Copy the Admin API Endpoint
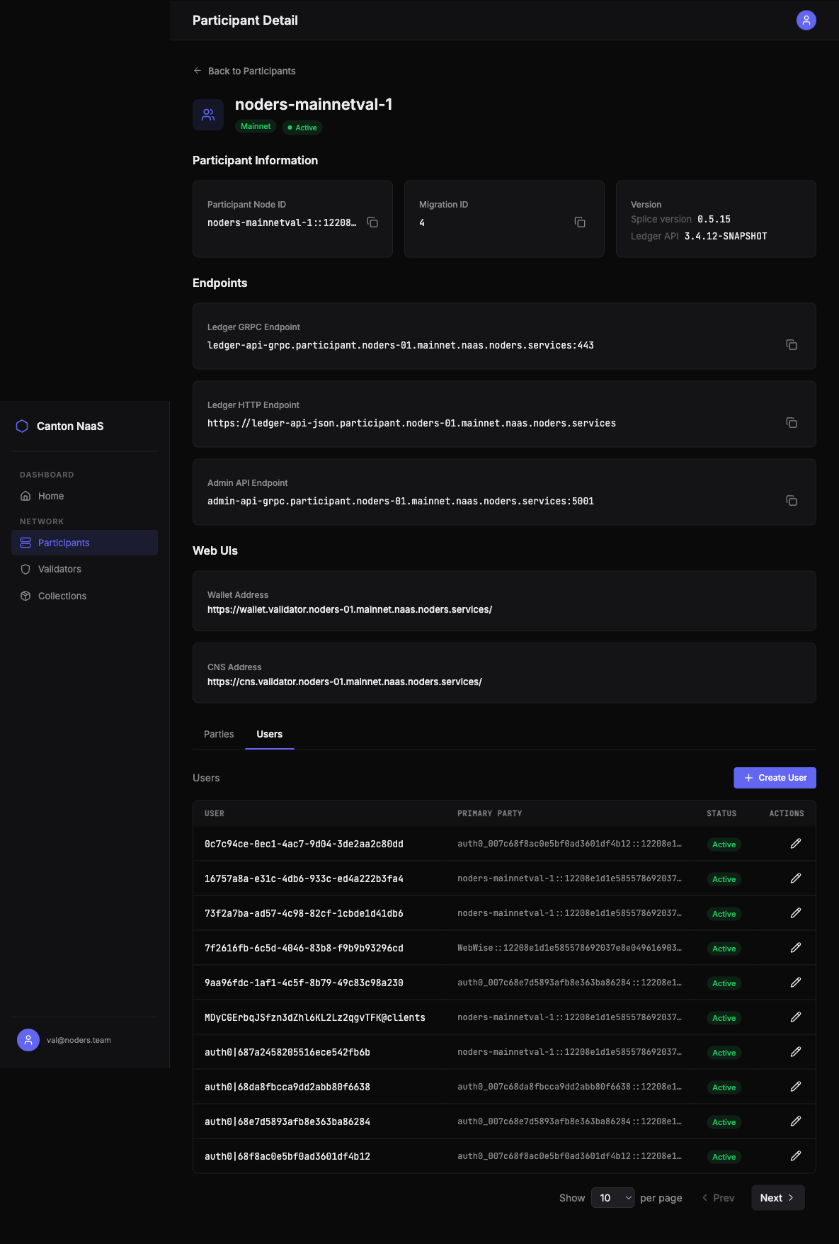Viewport: 839px width, 1244px height. [792, 501]
